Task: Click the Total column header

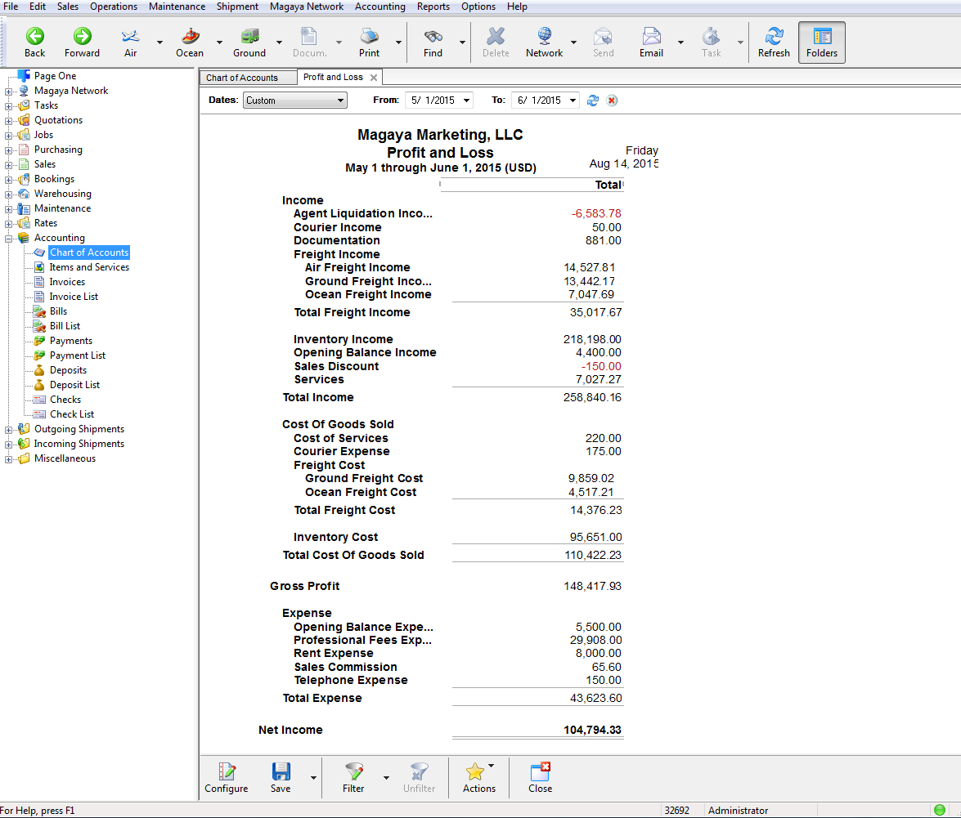Action: [608, 185]
